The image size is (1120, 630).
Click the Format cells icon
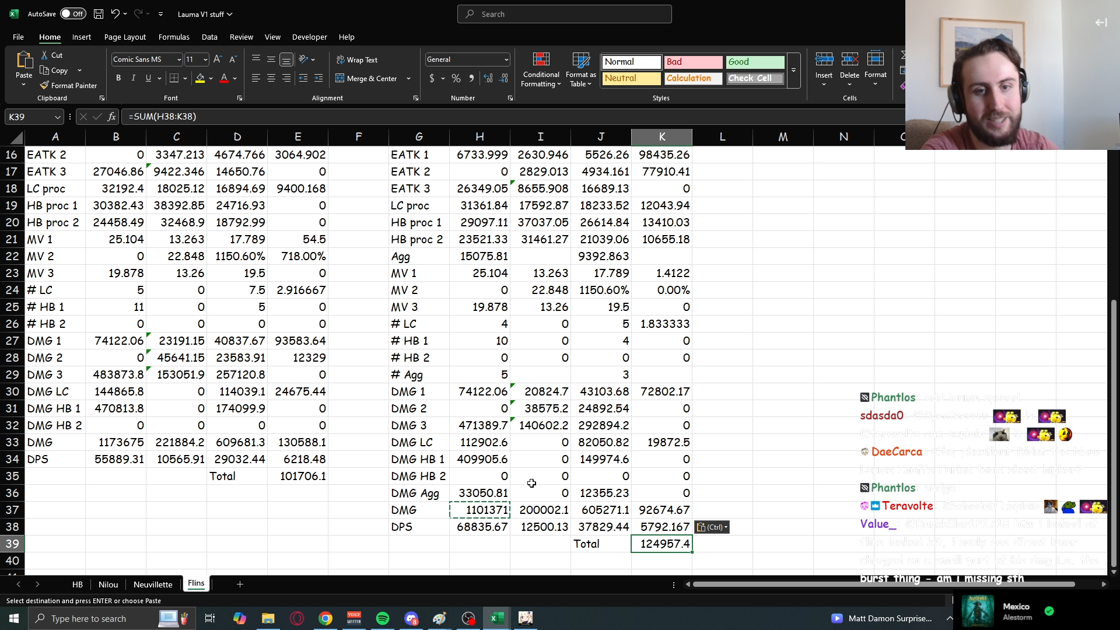pyautogui.click(x=875, y=60)
